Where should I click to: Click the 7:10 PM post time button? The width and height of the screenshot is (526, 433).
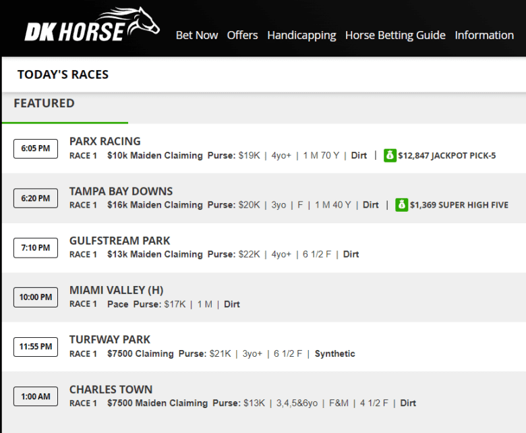tap(36, 248)
